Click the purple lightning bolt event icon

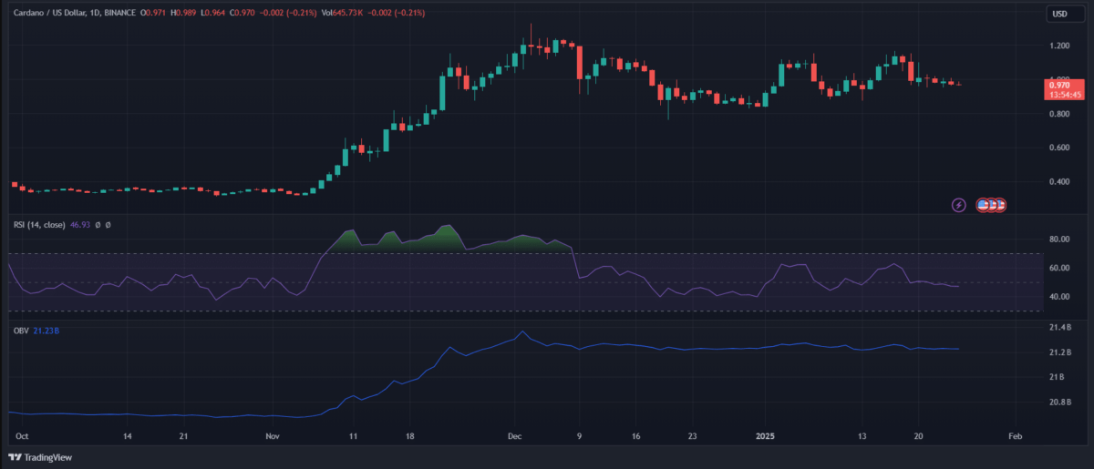958,205
